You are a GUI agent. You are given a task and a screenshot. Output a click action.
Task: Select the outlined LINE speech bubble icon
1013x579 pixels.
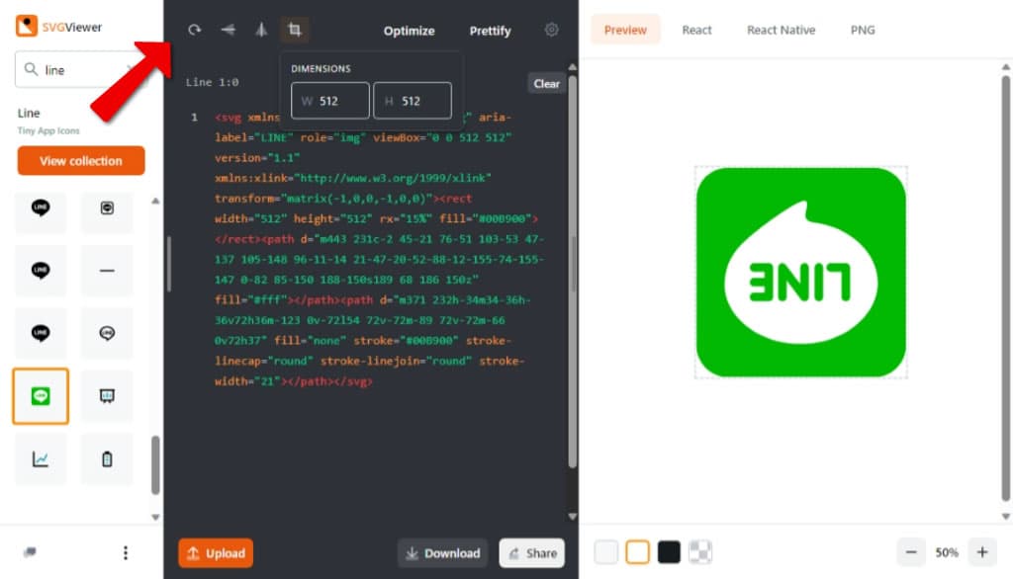tap(107, 333)
